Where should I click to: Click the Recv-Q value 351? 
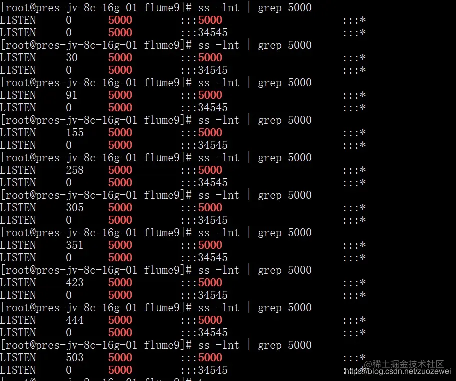tap(75, 245)
